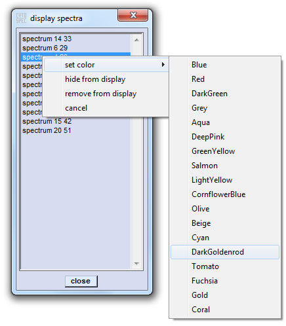Expand the set color submenu arrow
The image size is (286, 326).
point(163,65)
